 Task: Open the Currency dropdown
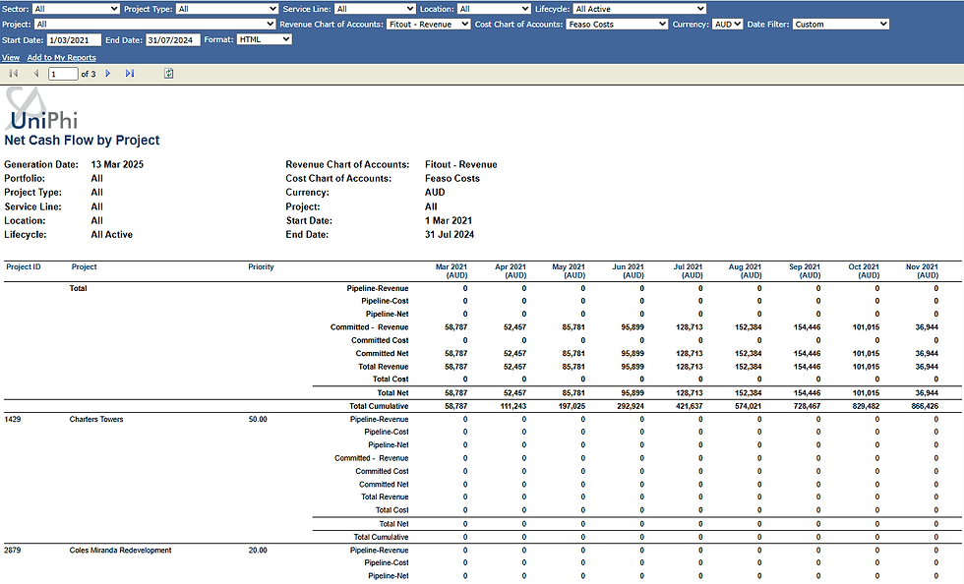point(727,24)
